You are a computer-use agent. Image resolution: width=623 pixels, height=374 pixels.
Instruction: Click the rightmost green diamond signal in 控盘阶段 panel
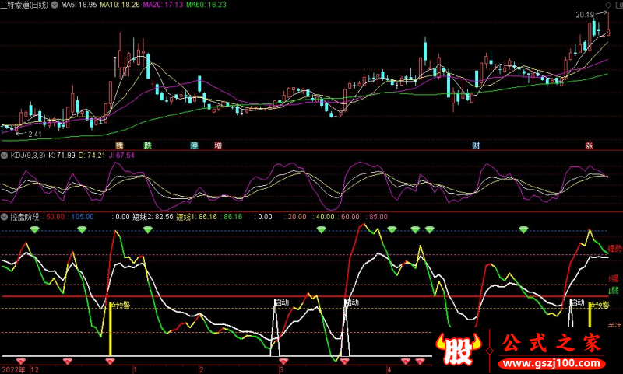523,229
